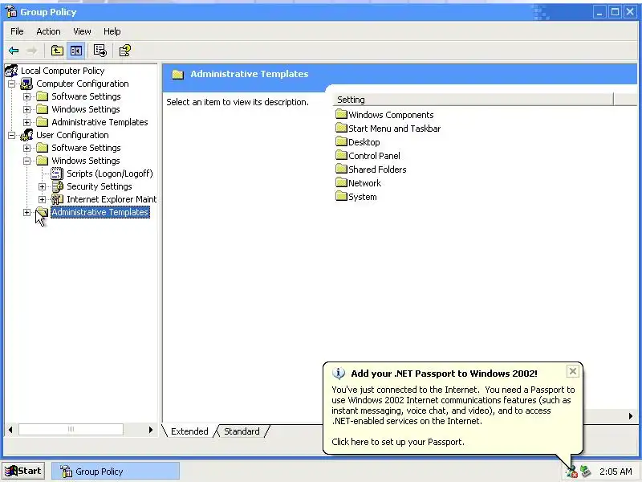
Task: Click the Up One Level folder icon
Action: coord(57,51)
